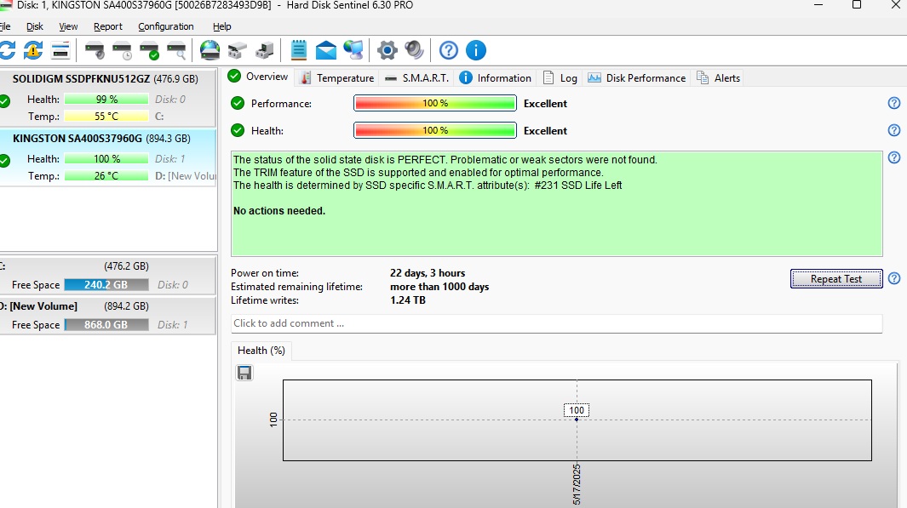
Task: Click the SOLIDIGM 99 % health bar
Action: click(106, 100)
